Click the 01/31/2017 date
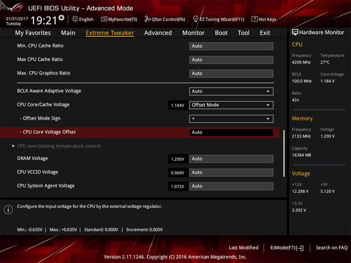Viewport: 351px width, 263px height. click(x=17, y=19)
